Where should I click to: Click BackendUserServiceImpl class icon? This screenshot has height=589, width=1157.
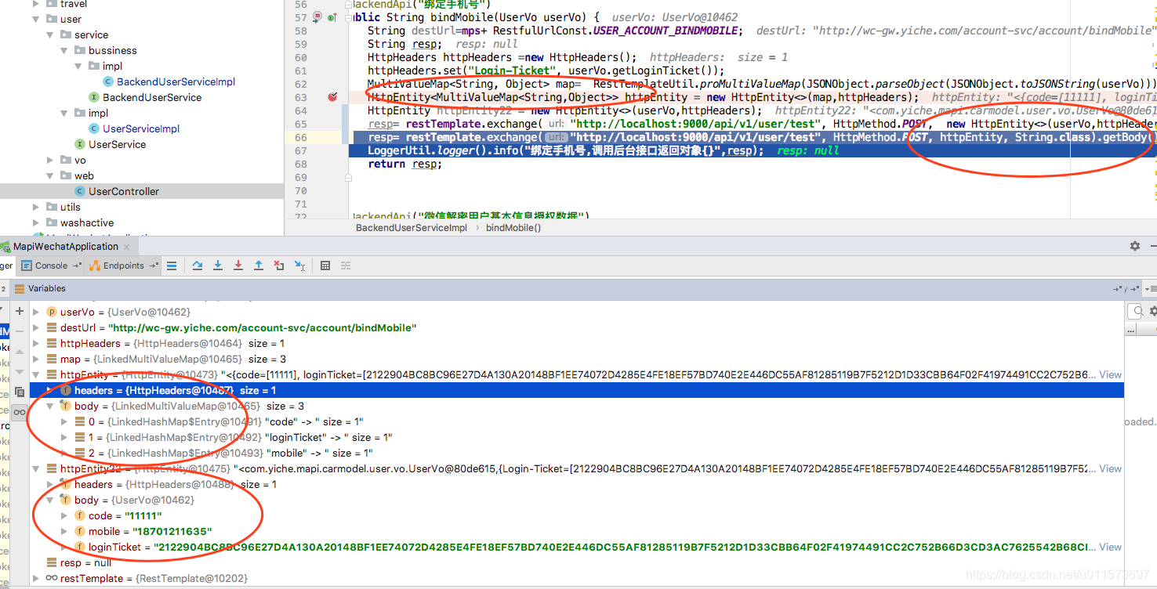tap(109, 81)
